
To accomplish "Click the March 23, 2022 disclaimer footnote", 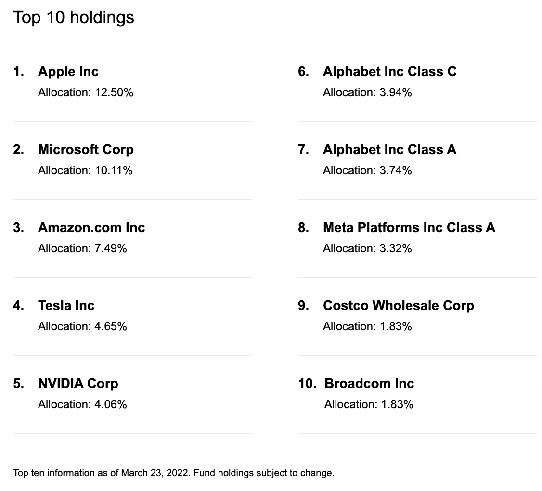I will (173, 473).
